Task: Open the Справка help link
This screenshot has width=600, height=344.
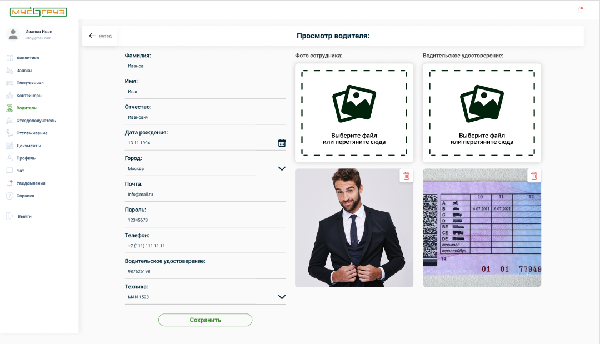Action: pyautogui.click(x=25, y=196)
